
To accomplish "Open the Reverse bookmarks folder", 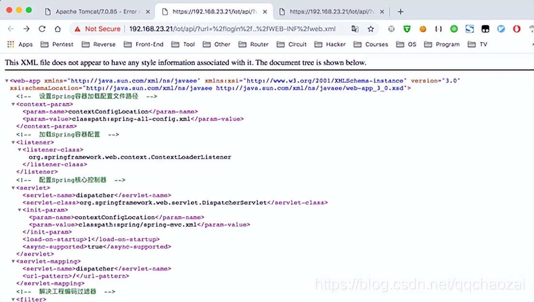I will (99, 44).
